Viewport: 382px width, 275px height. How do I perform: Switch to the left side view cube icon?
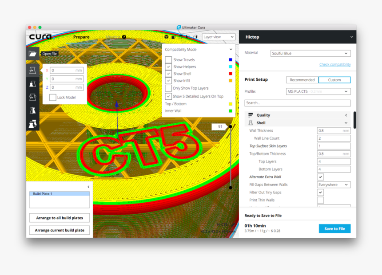[x=188, y=37]
